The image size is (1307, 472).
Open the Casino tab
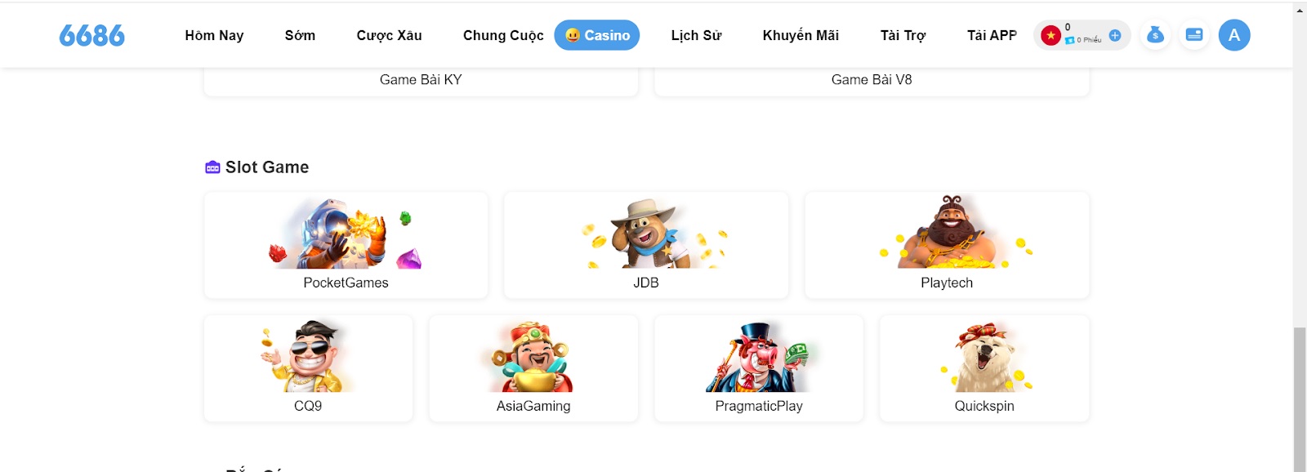tap(597, 35)
